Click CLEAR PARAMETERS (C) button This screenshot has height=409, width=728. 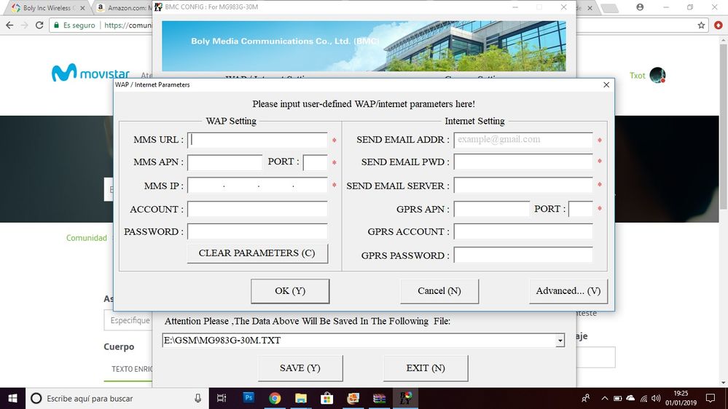pos(257,253)
